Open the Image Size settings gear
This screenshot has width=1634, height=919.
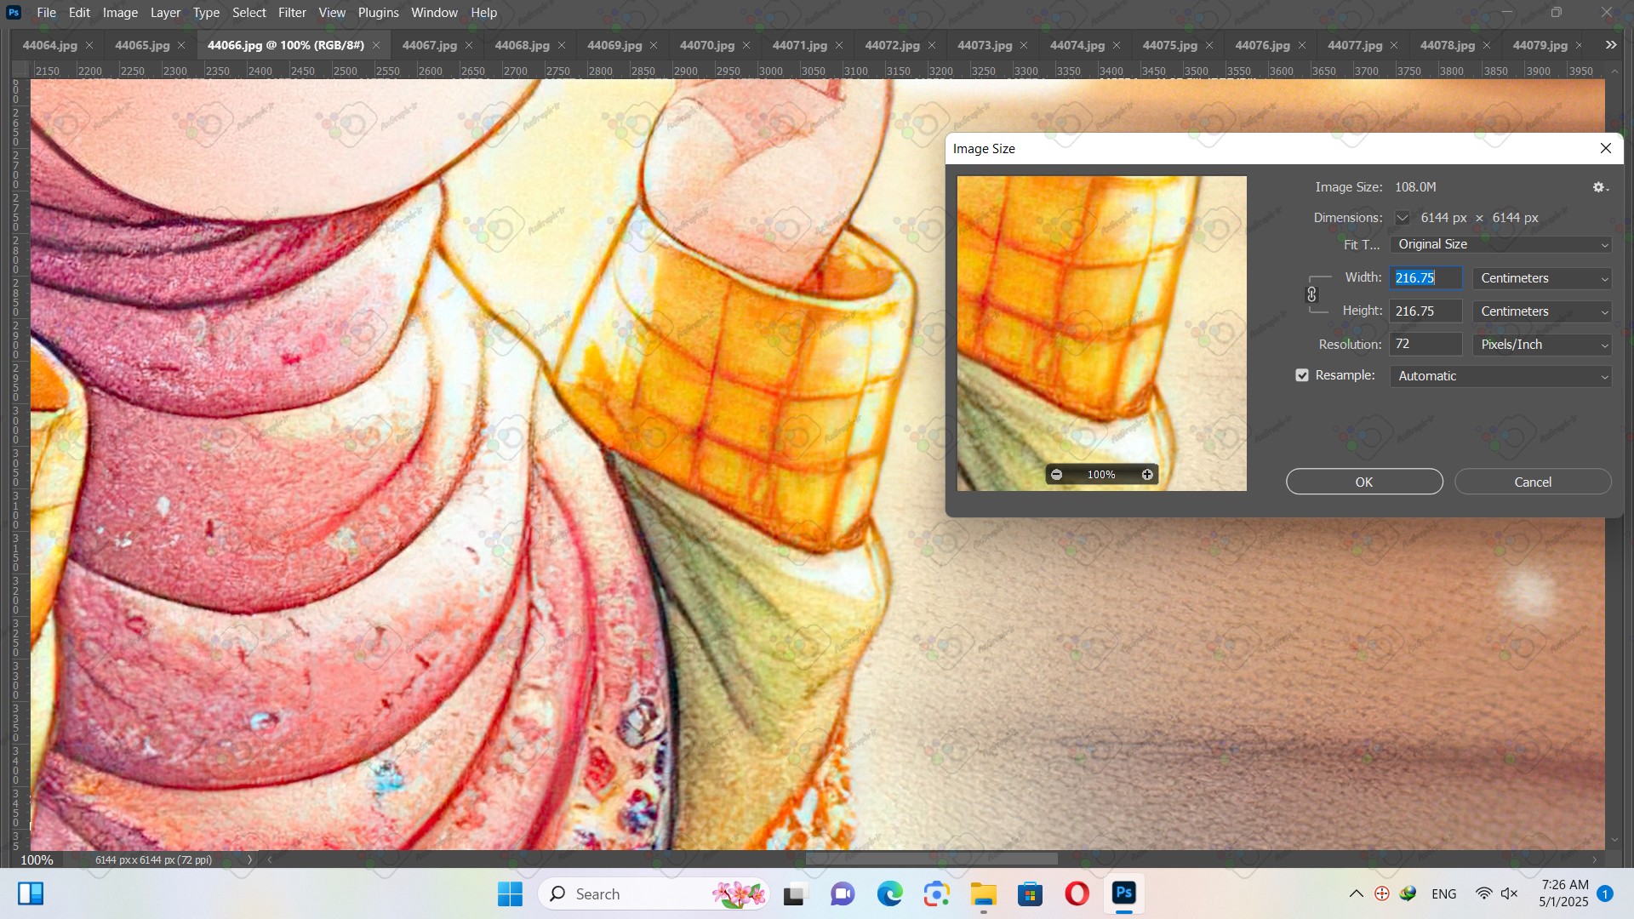pyautogui.click(x=1600, y=187)
